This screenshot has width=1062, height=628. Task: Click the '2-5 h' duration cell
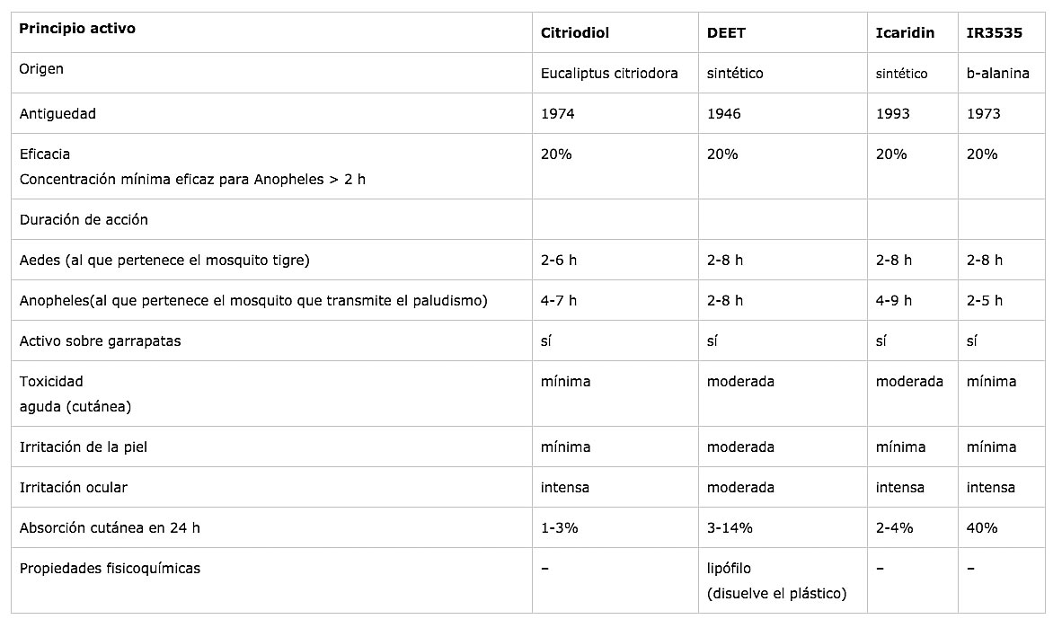click(985, 301)
